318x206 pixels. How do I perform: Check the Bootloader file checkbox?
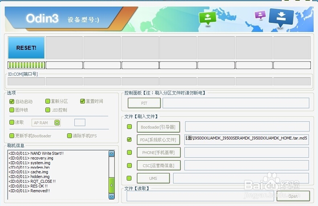129,127
